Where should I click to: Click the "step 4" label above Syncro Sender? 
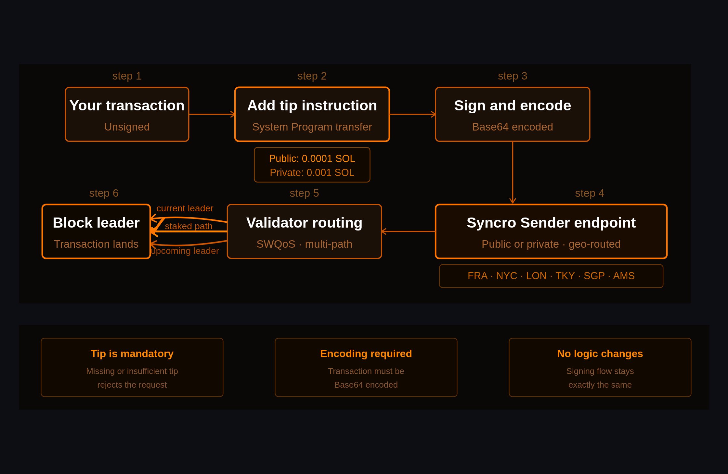click(x=589, y=193)
